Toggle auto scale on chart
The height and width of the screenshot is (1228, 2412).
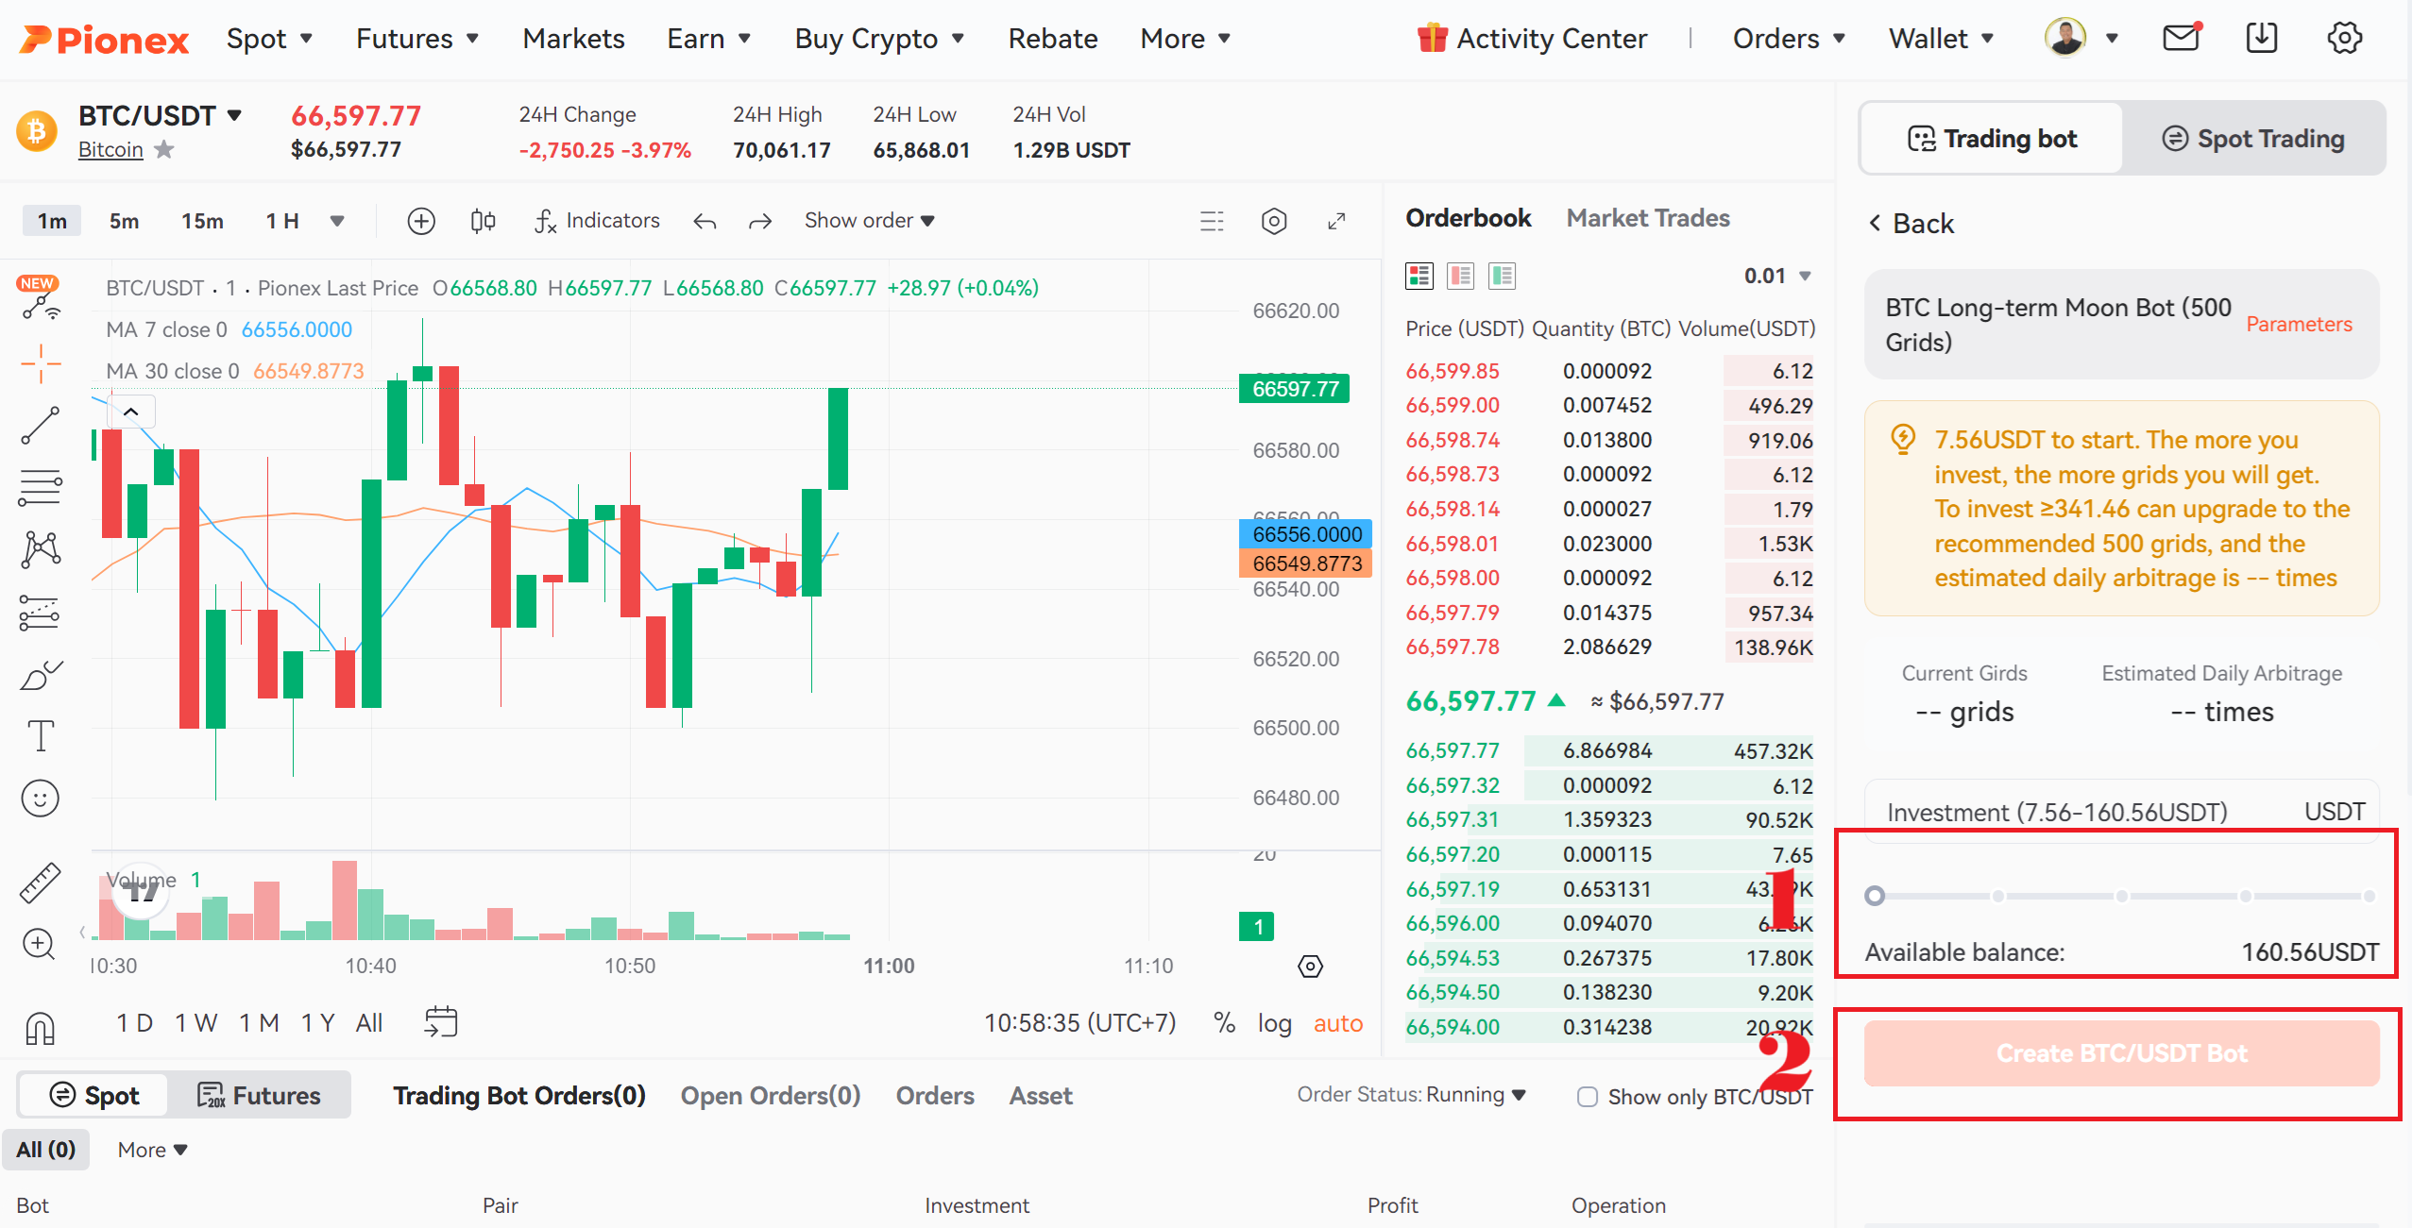(x=1337, y=1023)
